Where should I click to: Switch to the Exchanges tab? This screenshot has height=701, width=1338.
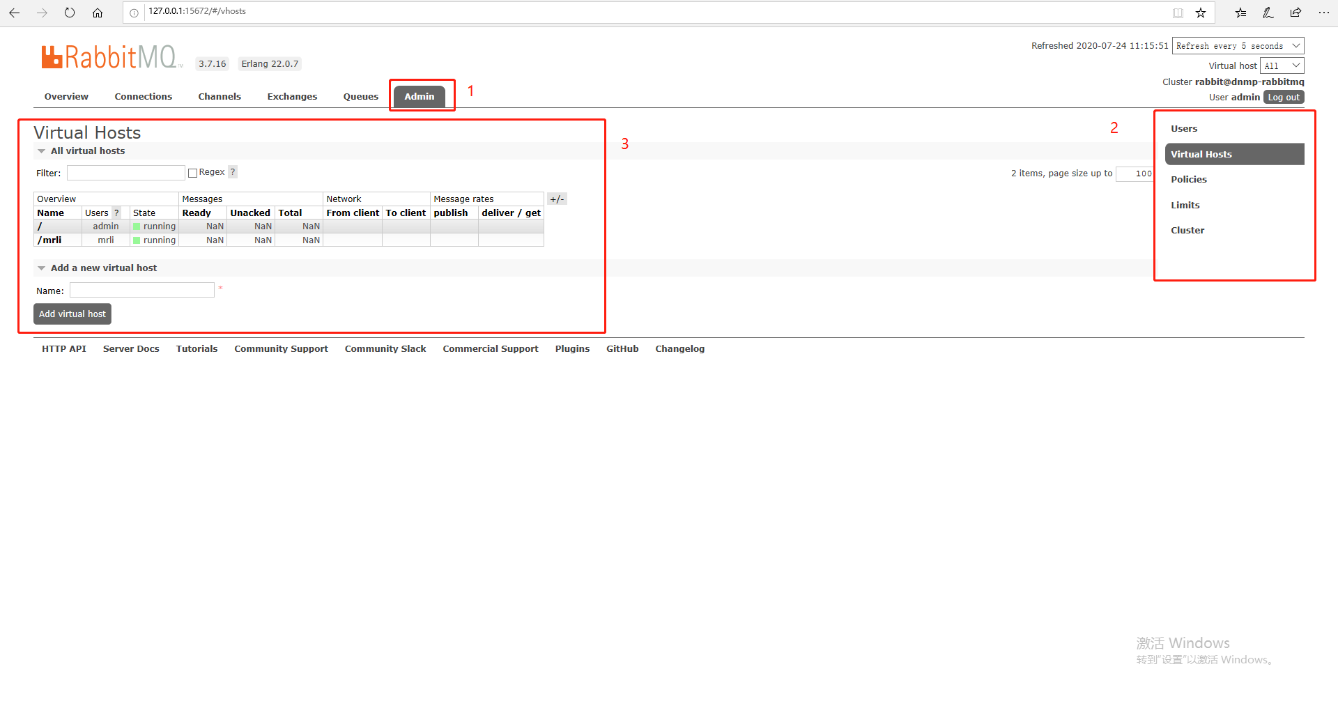tap(292, 97)
